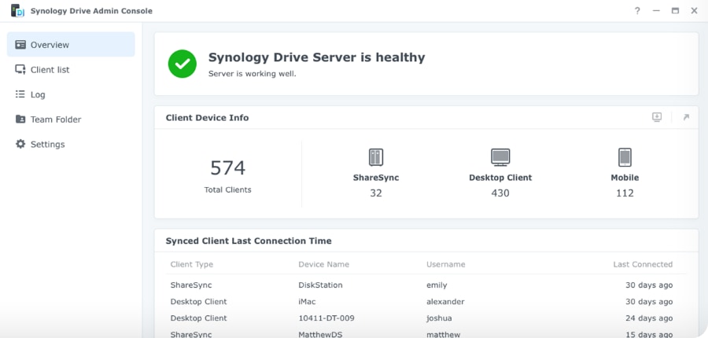
Task: Click the download client icon in Client Device Info
Action: coord(657,117)
